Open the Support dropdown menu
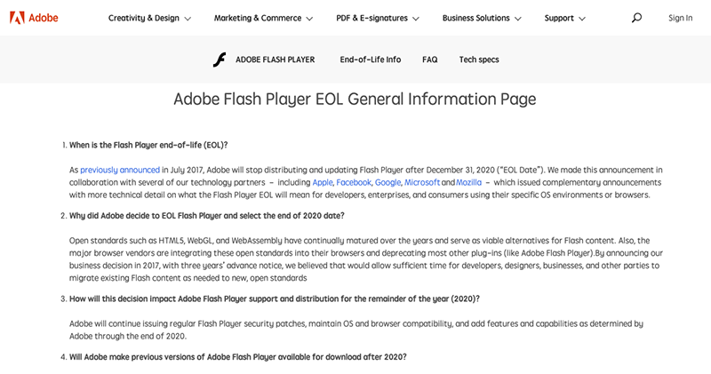 pos(565,18)
